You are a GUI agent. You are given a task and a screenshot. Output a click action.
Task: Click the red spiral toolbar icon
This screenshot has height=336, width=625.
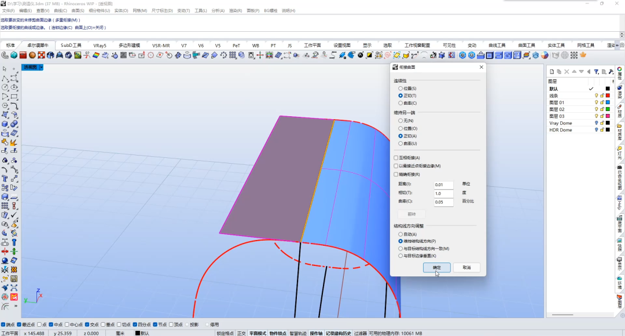coord(387,56)
